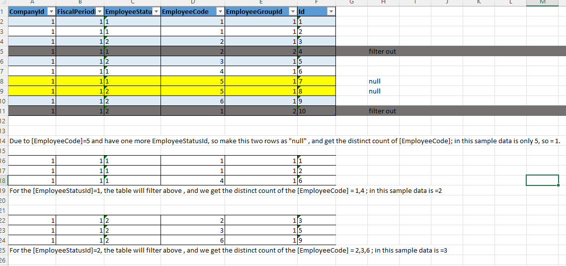Screen dimensions: 566x266
Task: Select row 5 header
Action: [3, 51]
